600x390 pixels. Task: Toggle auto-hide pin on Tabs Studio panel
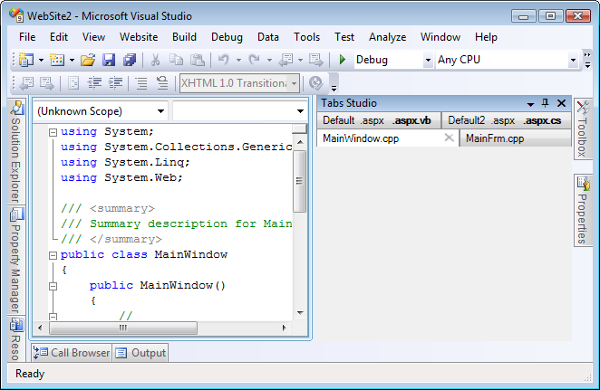click(x=545, y=103)
